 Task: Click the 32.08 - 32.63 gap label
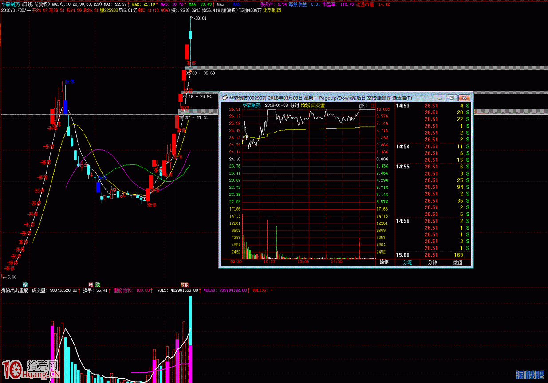[201, 73]
